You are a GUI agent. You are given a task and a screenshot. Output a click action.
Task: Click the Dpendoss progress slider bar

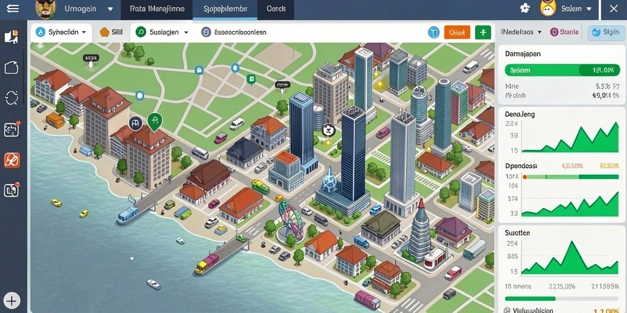[571, 177]
